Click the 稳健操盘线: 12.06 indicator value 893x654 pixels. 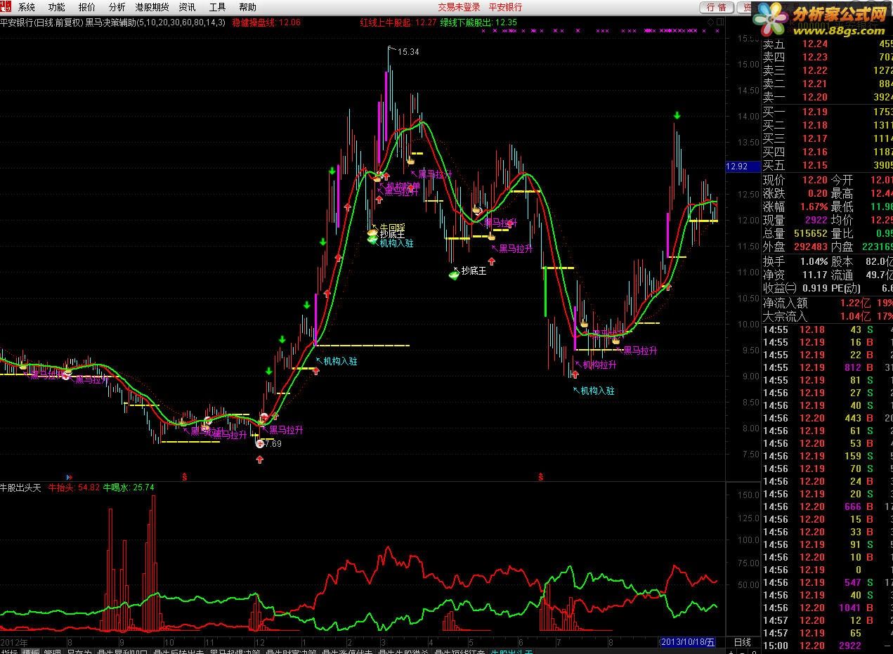point(266,22)
